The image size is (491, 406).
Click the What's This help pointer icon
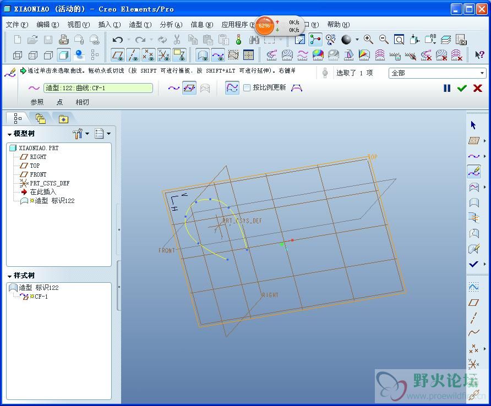pyautogui.click(x=479, y=55)
